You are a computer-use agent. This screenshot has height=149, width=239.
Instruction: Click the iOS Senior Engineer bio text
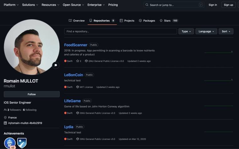[17, 103]
